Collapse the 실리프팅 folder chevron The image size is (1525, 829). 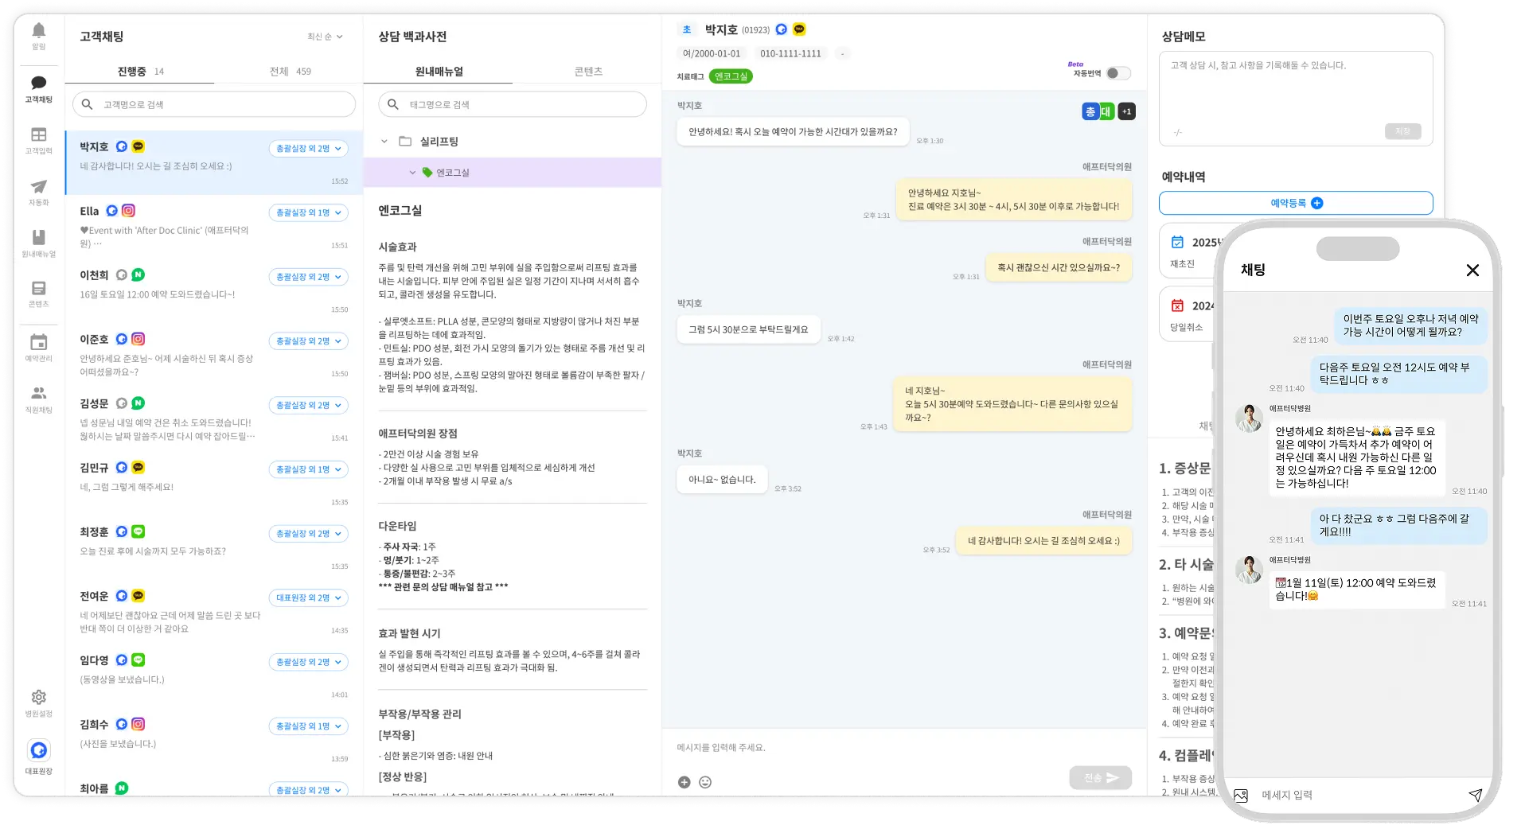(x=384, y=142)
